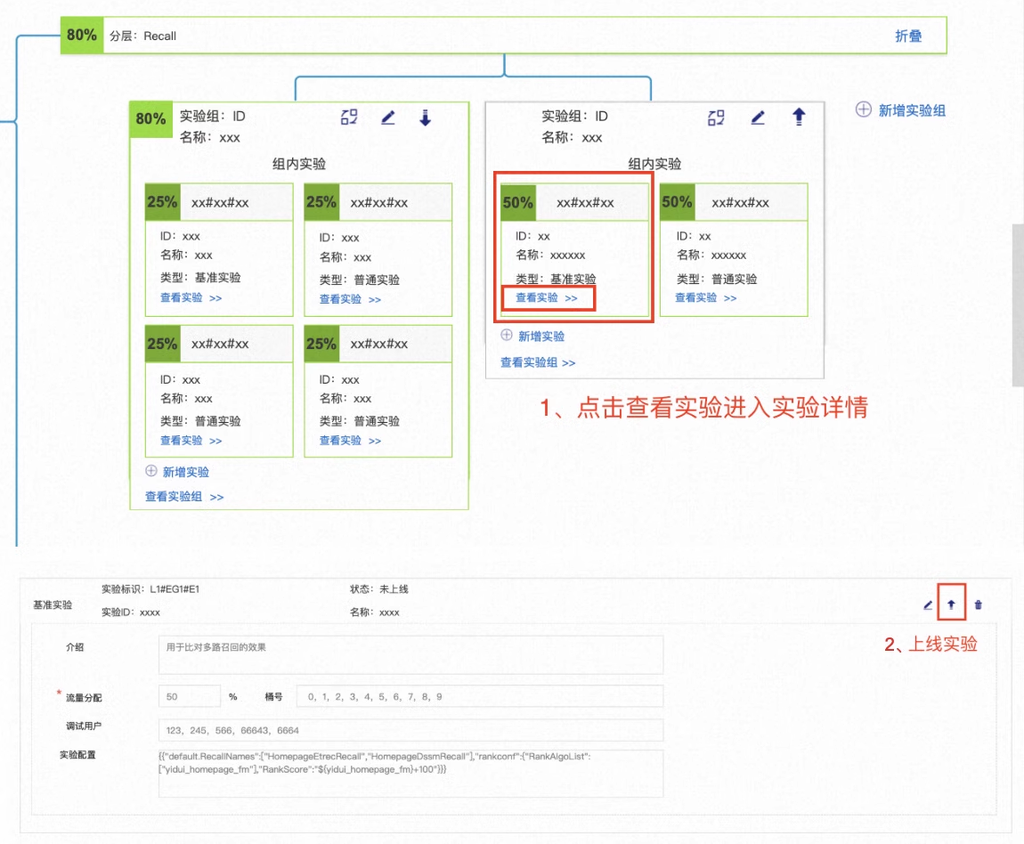Click 类型: 普通实验 in 50% card
Image resolution: width=1024 pixels, height=844 pixels.
coord(717,279)
